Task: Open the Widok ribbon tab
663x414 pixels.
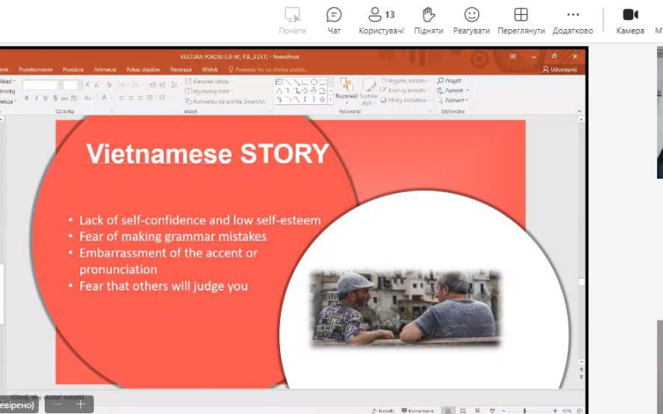Action: click(x=210, y=70)
